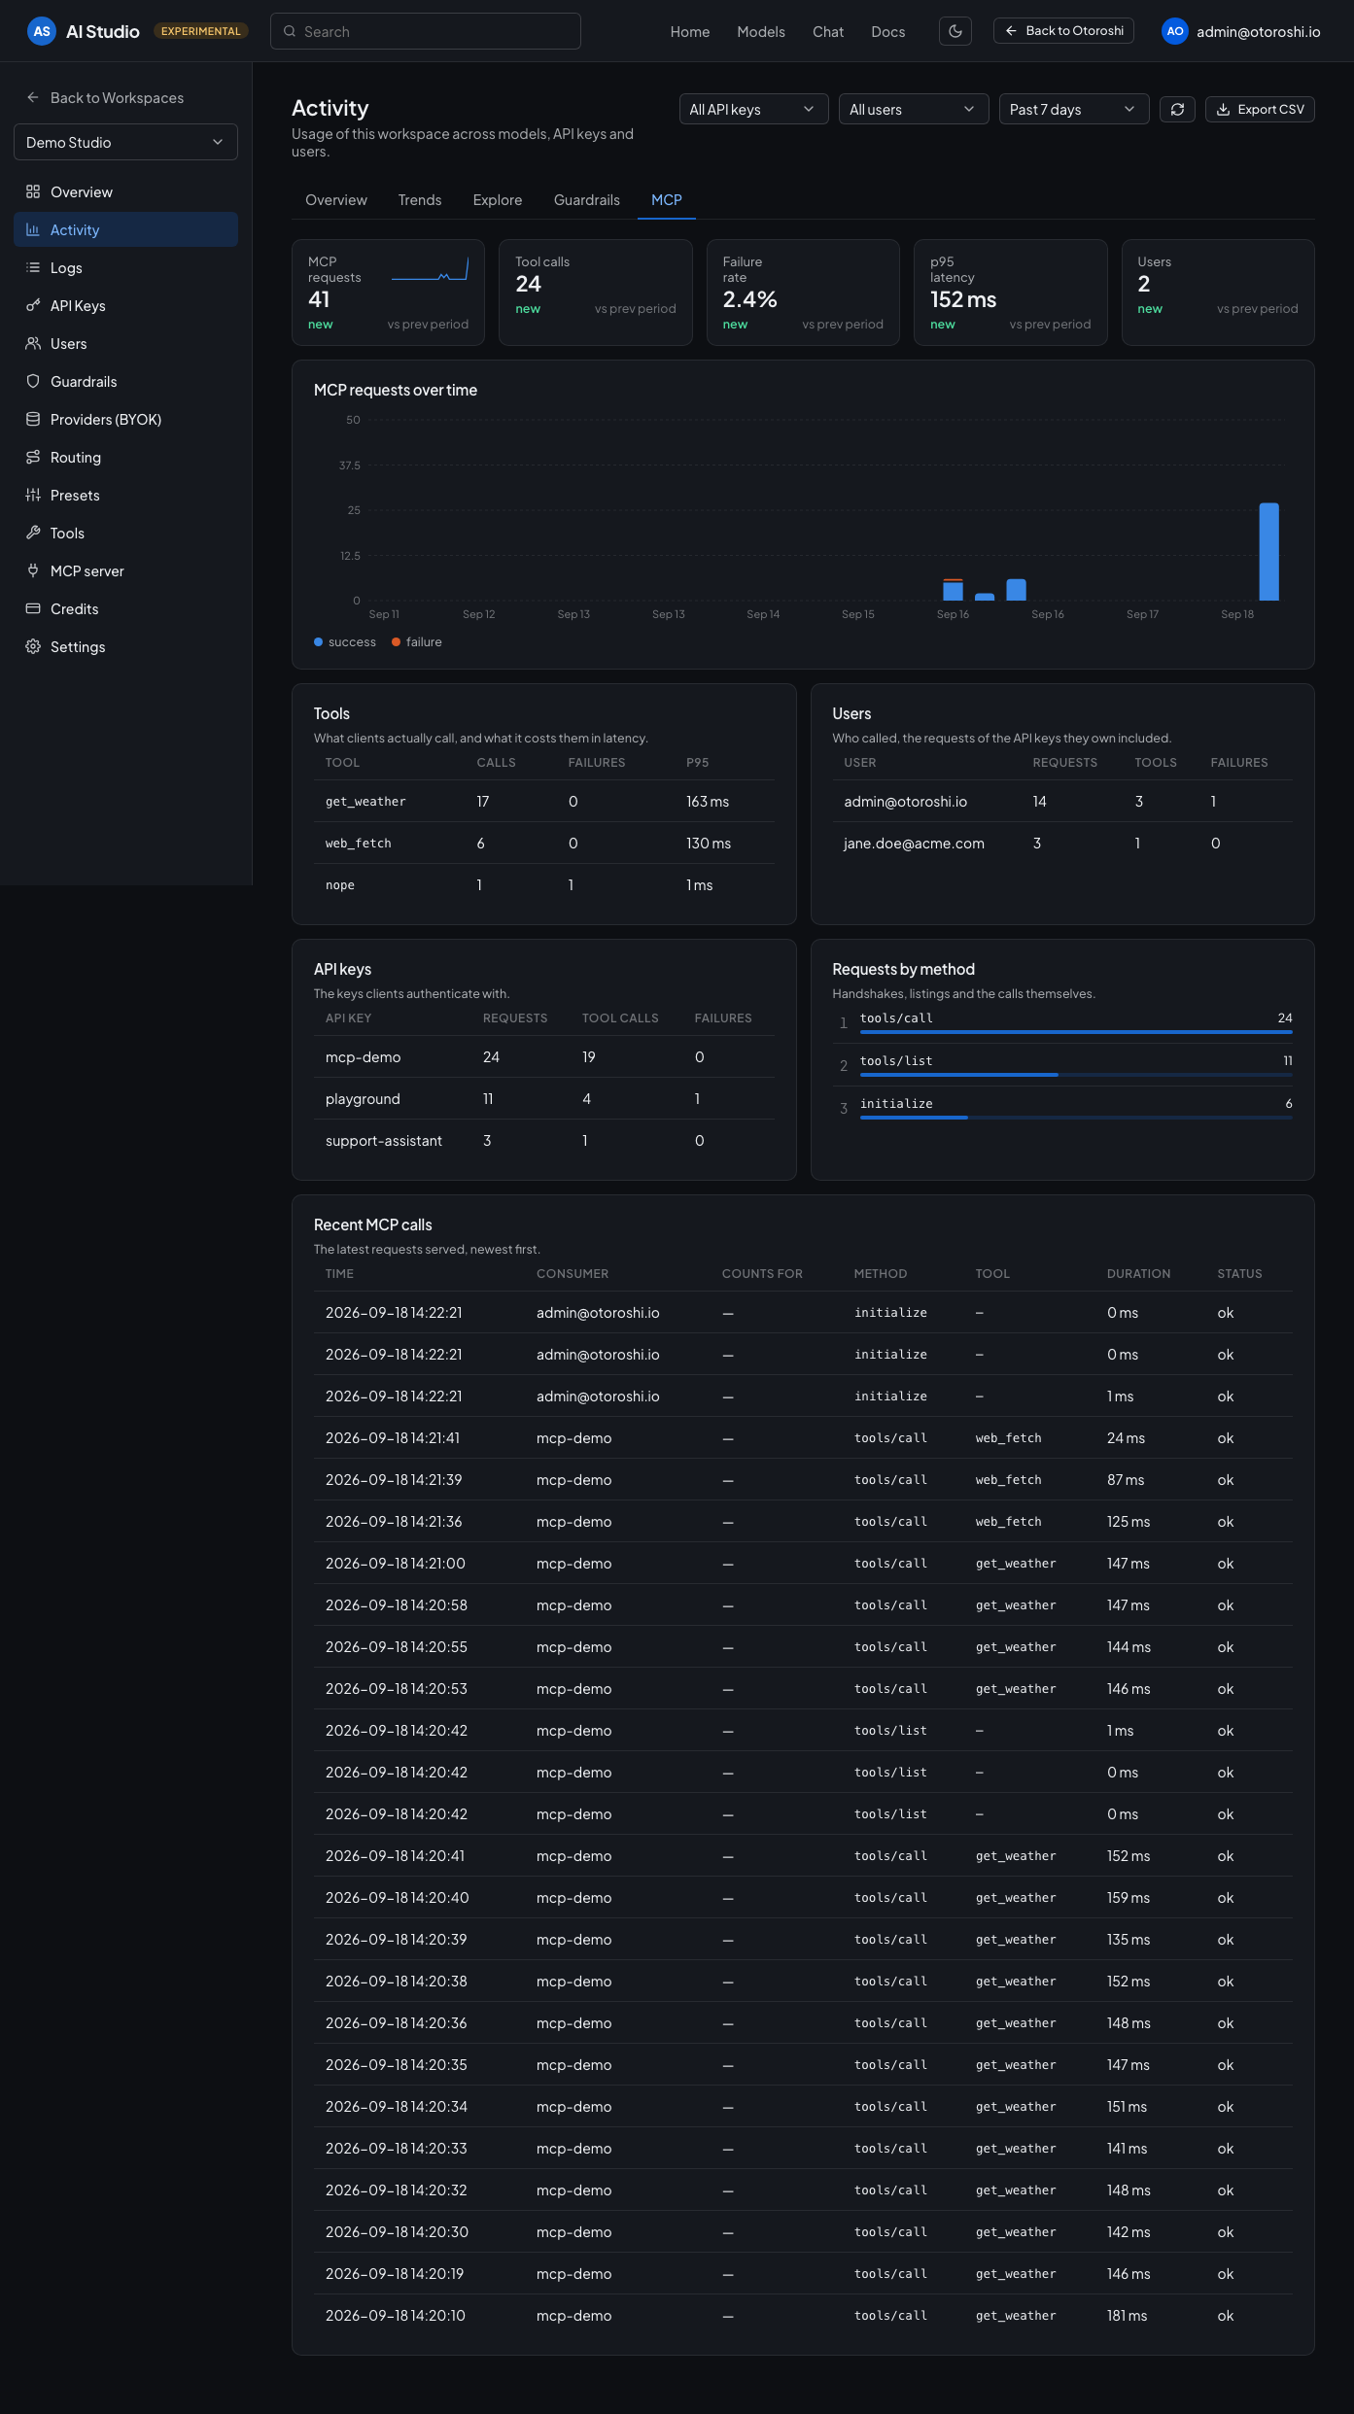Click the nope tool row
The height and width of the screenshot is (2414, 1354).
pyautogui.click(x=544, y=884)
